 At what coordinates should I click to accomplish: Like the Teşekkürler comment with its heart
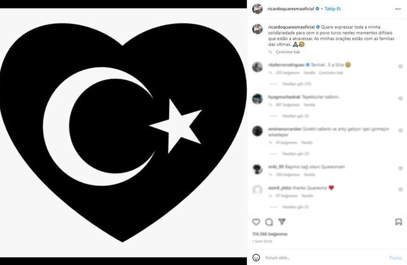pos(401,99)
